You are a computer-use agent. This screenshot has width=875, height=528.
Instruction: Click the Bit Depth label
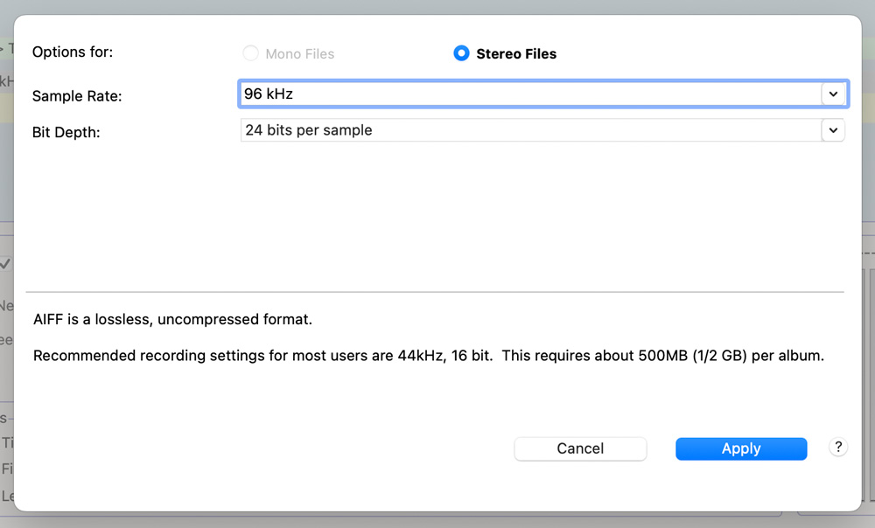(66, 133)
